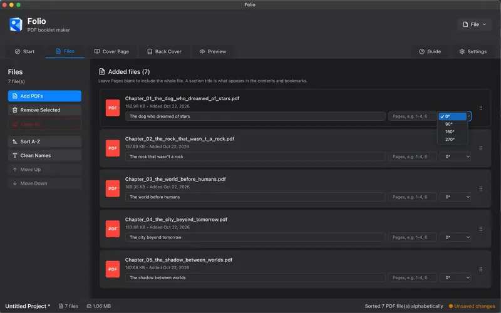
Task: Grab the drag handle of Chapter_01 row
Action: click(x=480, y=108)
